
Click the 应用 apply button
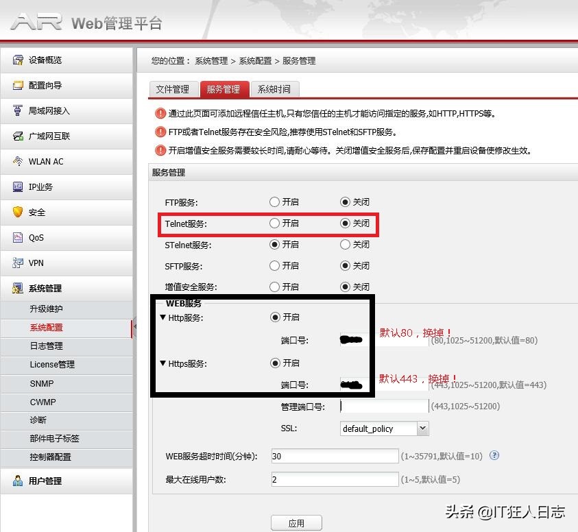(296, 522)
